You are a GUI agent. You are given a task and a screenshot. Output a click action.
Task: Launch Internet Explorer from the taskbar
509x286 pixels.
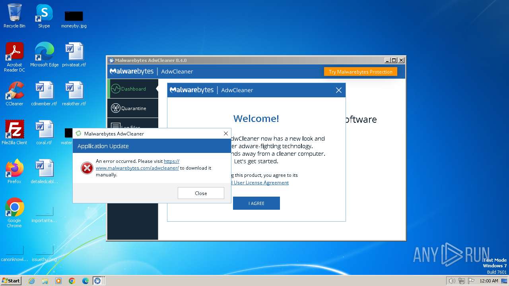31,281
